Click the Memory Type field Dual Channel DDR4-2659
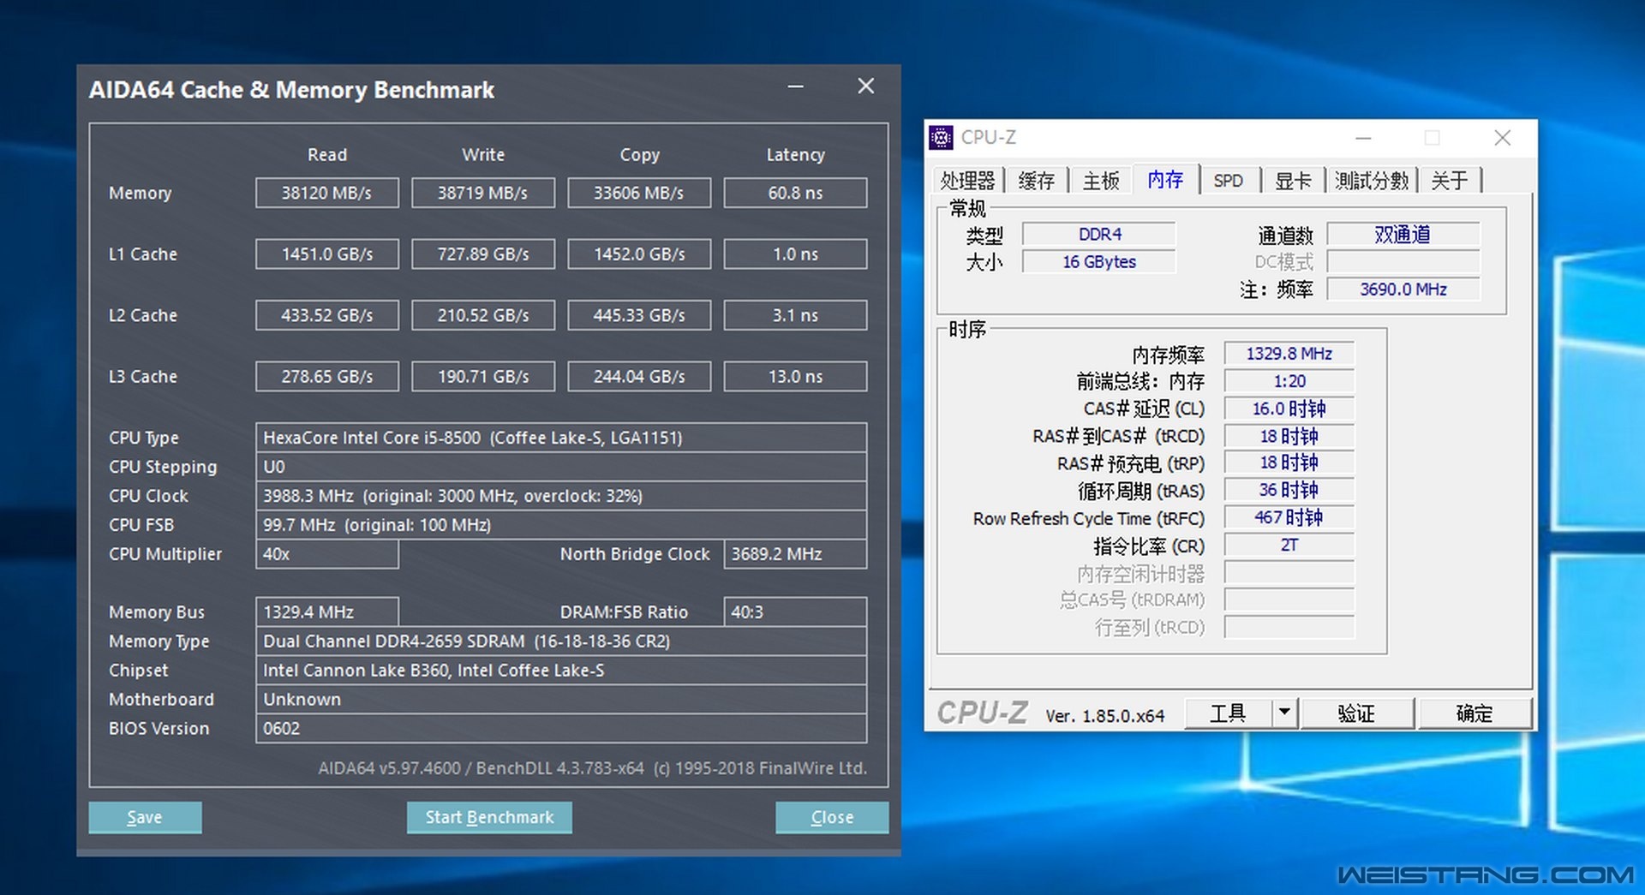 pyautogui.click(x=561, y=641)
